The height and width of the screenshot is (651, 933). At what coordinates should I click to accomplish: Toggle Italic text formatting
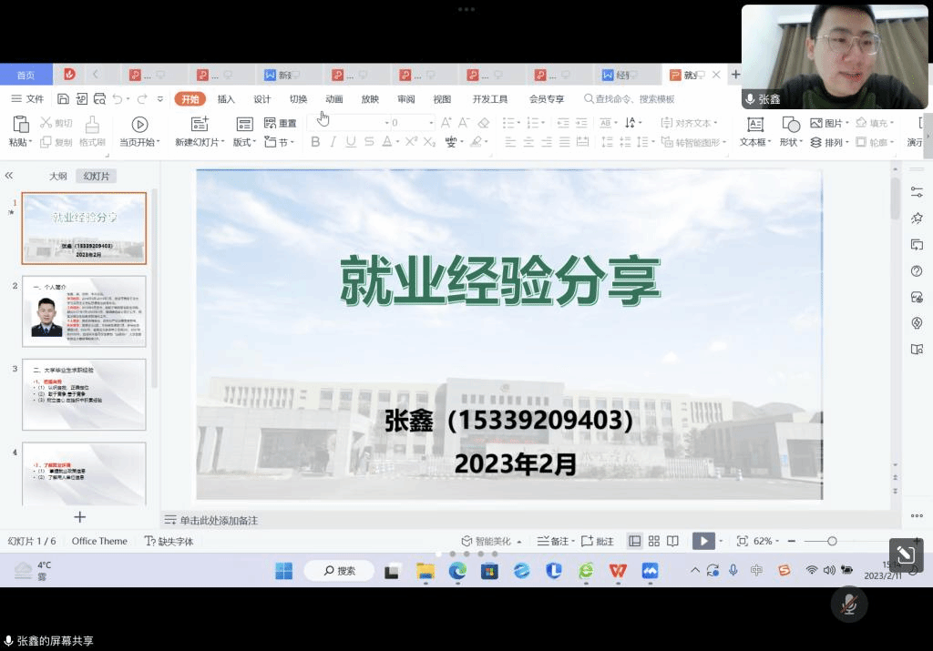pos(333,142)
